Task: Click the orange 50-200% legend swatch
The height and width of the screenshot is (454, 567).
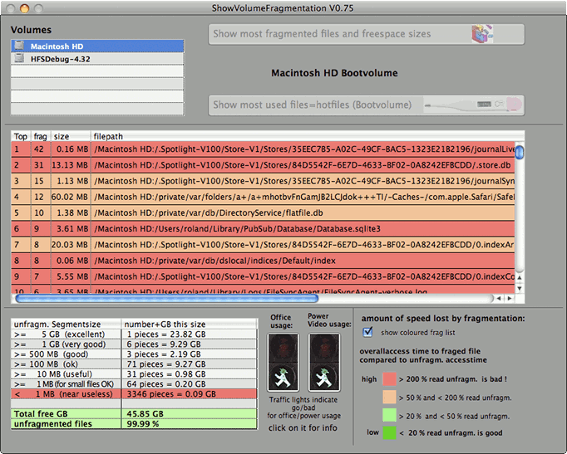Action: point(389,397)
